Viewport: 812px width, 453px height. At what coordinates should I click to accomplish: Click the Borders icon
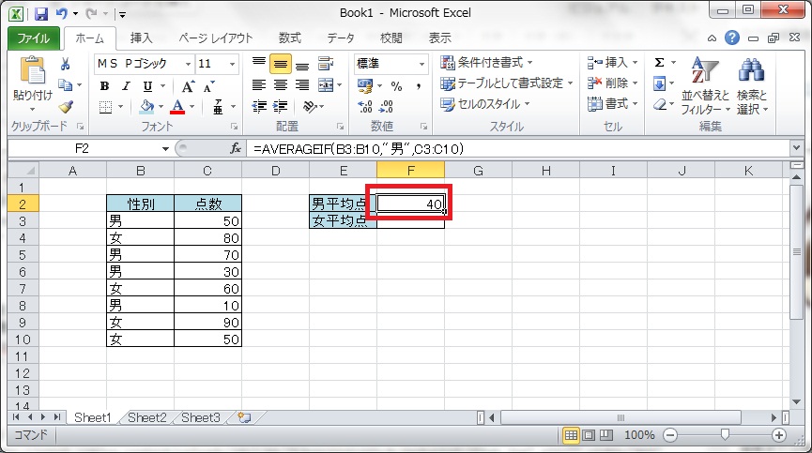pos(105,107)
